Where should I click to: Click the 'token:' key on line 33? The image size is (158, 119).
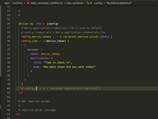coord(35,54)
